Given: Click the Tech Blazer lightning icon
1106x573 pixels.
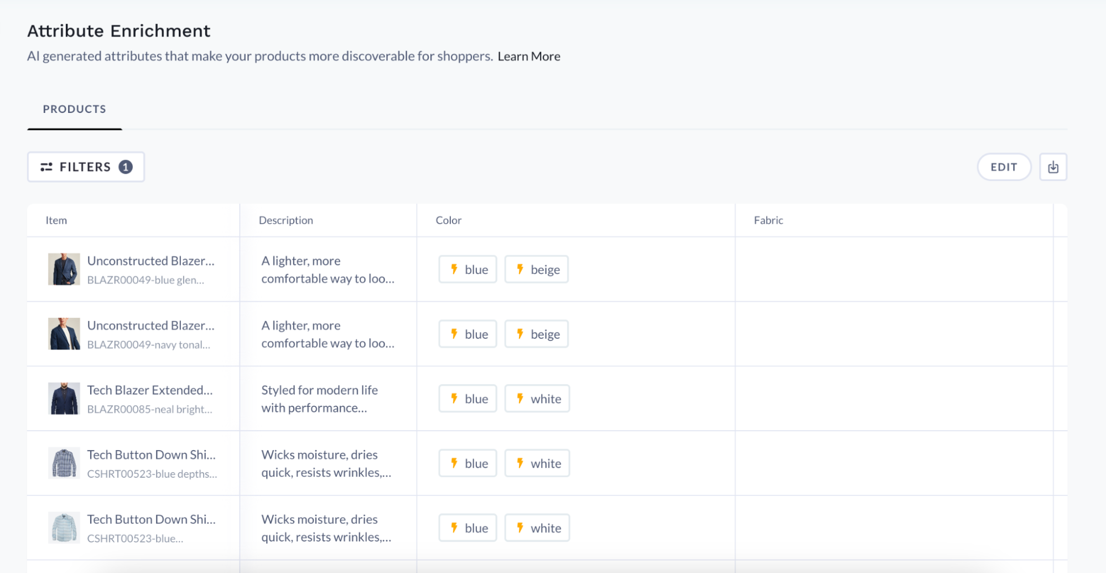Looking at the screenshot, I should click(455, 398).
